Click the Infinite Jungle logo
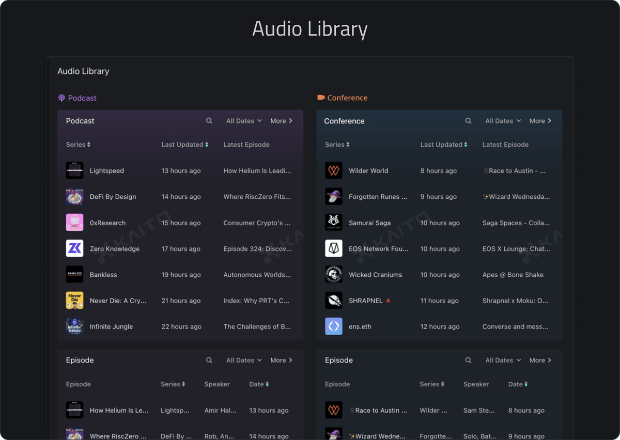The image size is (620, 440). (x=74, y=326)
